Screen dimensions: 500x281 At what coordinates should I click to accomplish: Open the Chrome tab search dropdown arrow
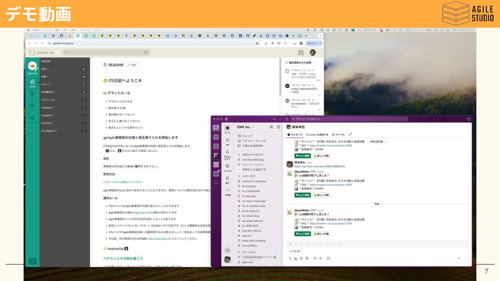point(320,36)
